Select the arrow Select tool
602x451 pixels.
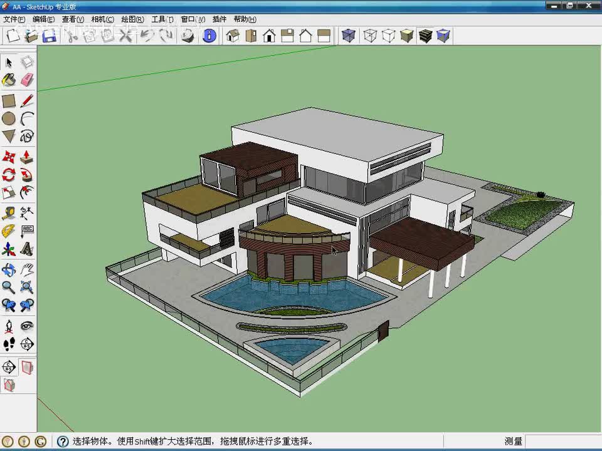click(9, 62)
